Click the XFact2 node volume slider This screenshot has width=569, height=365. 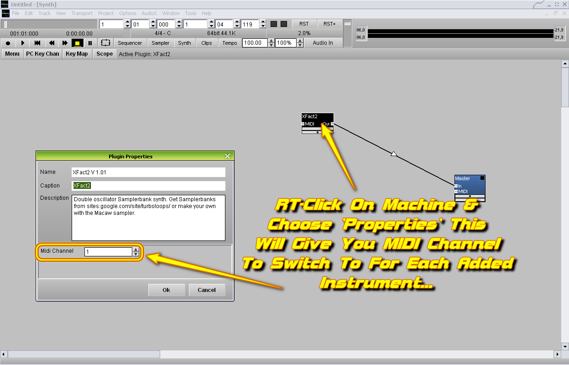tap(318, 132)
